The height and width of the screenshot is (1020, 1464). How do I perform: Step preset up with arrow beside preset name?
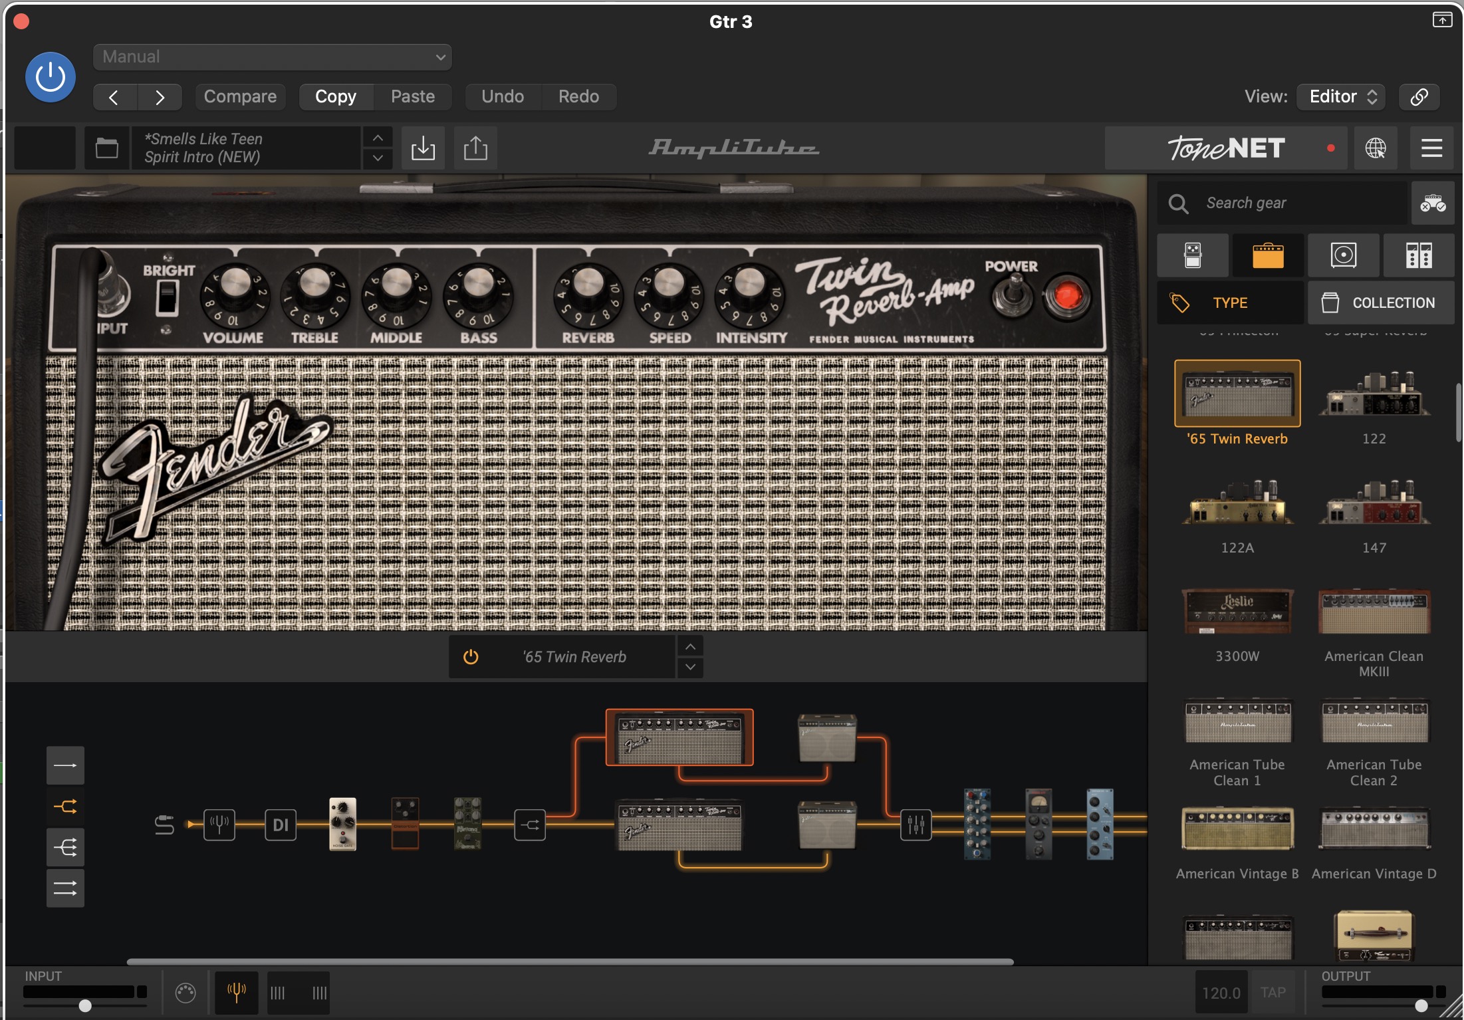pos(378,138)
